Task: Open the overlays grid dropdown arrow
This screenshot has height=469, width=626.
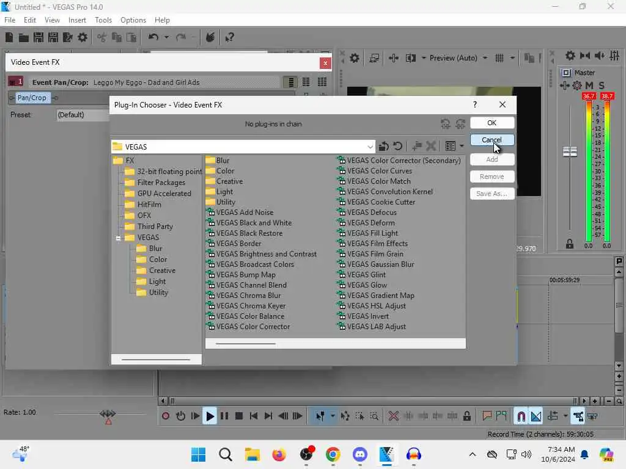Action: click(512, 58)
